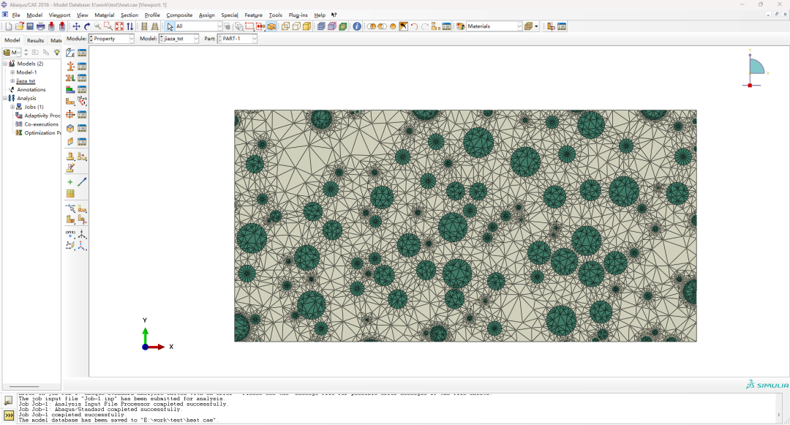Open the Plug-ins menu

pyautogui.click(x=298, y=15)
